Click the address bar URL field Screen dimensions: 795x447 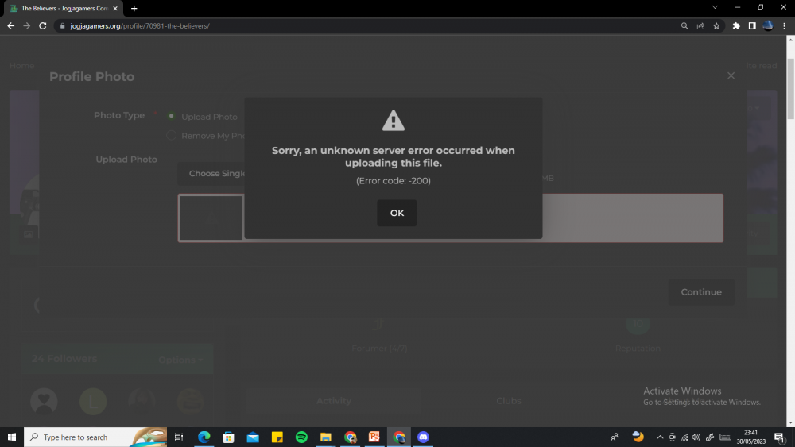click(x=365, y=26)
